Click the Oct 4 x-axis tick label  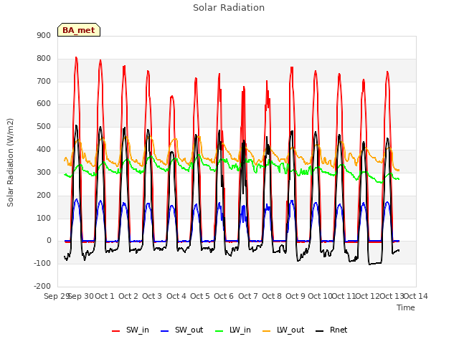pyautogui.click(x=176, y=296)
